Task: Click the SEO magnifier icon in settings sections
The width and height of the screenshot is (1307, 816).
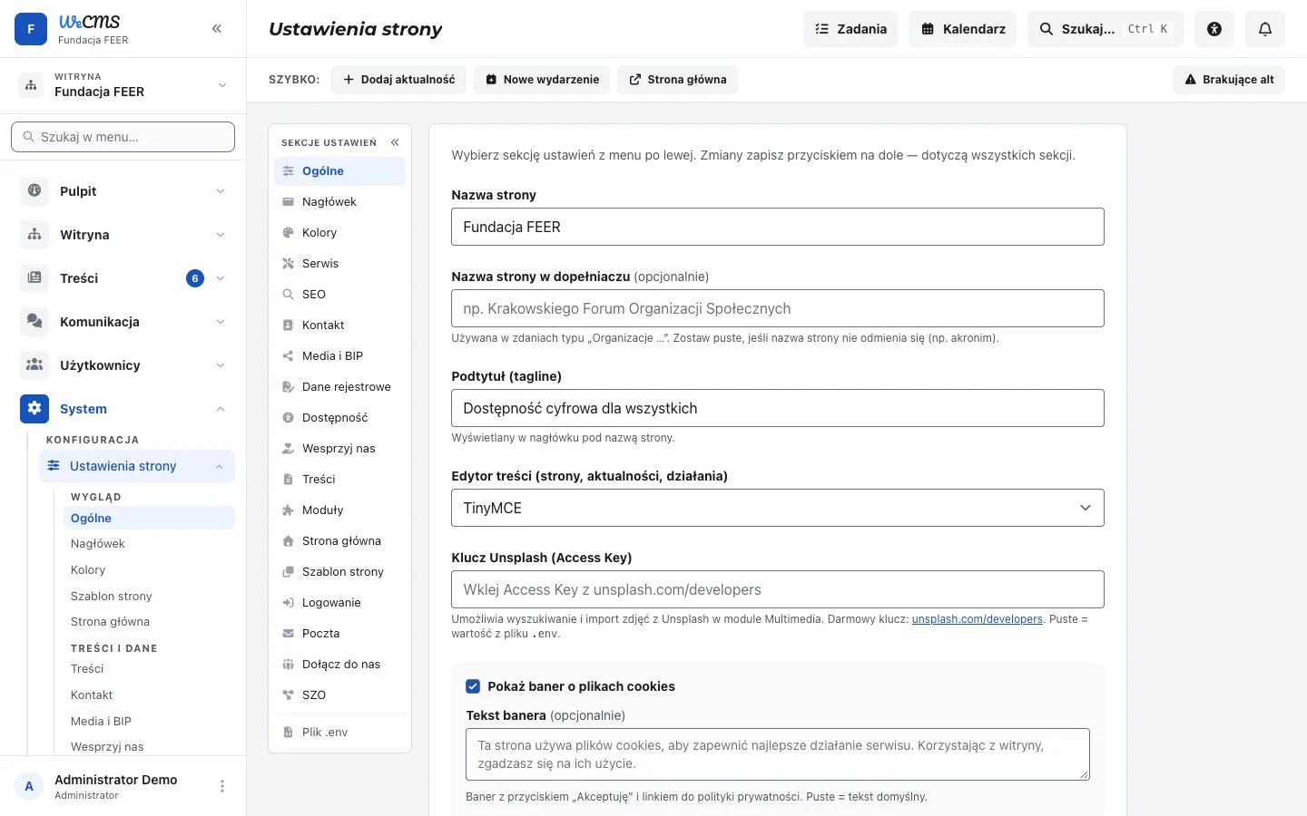Action: click(289, 294)
